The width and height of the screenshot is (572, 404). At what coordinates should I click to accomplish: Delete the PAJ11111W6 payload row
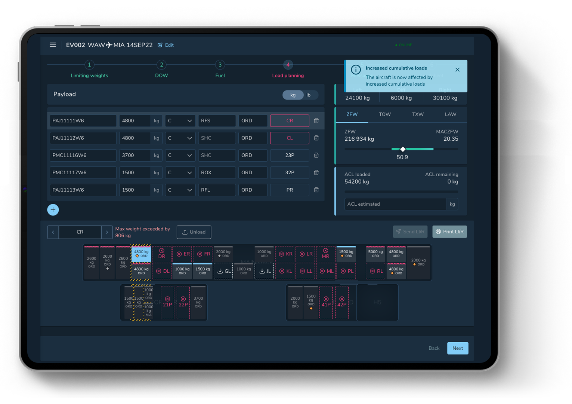point(316,121)
